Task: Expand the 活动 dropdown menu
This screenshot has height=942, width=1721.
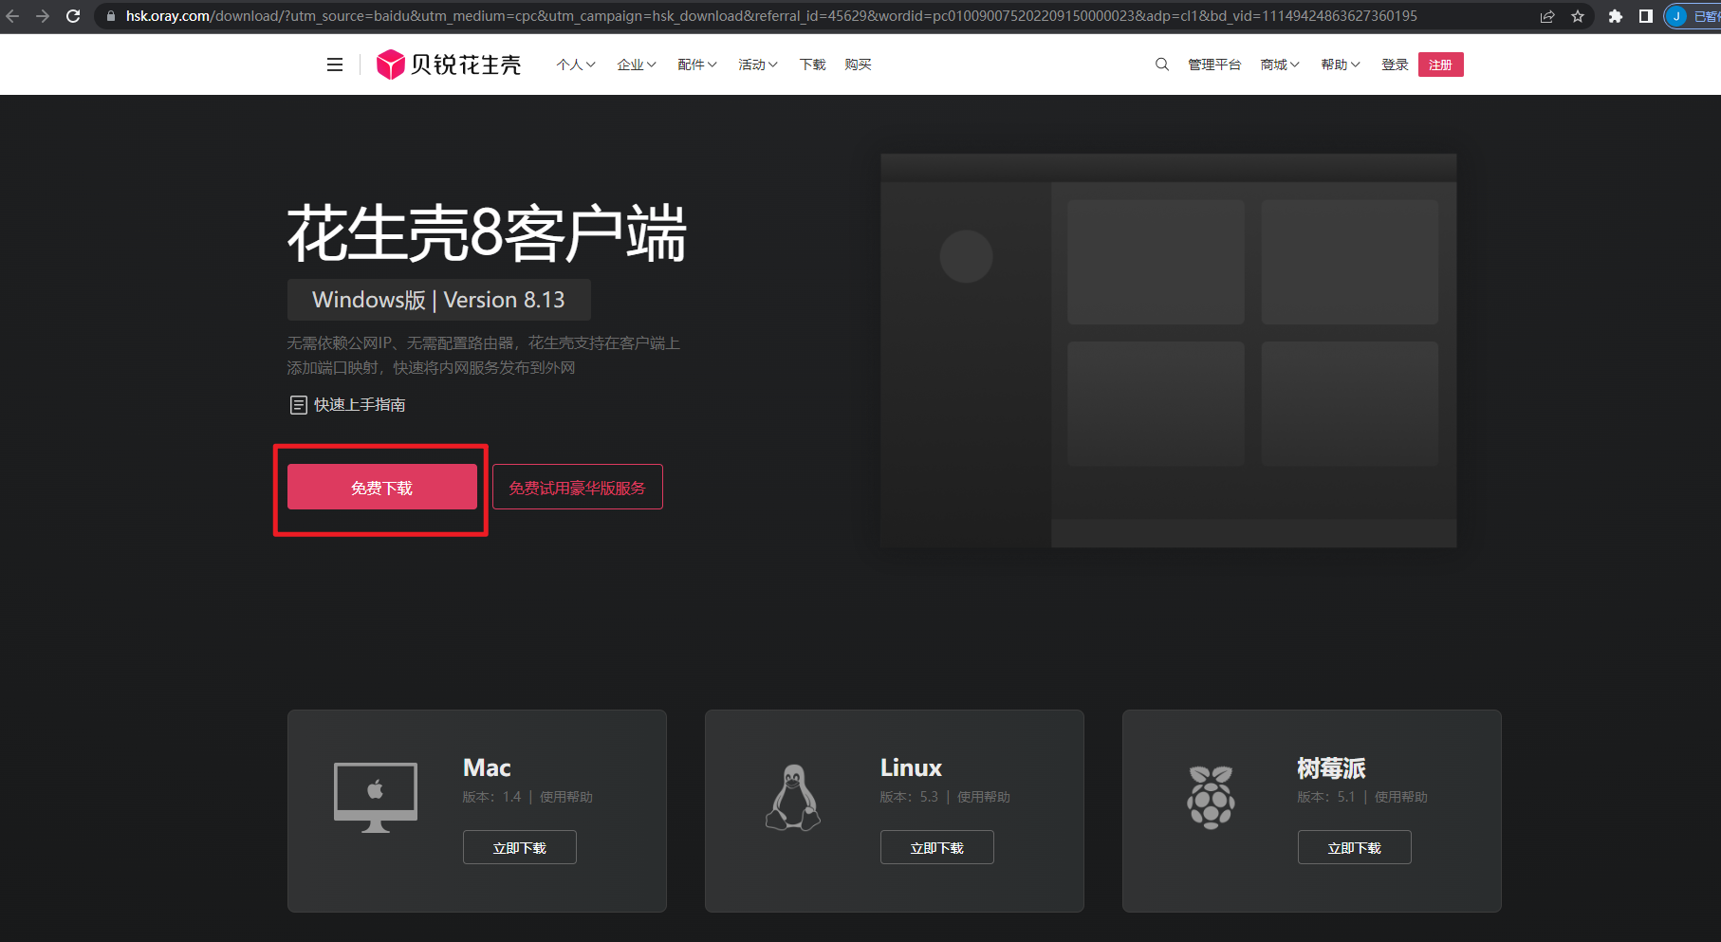Action: pos(758,65)
